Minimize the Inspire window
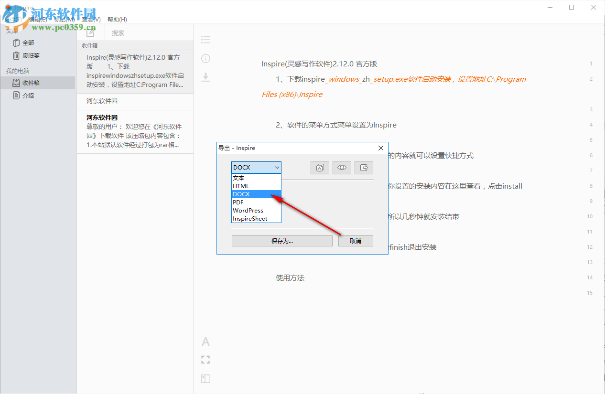The height and width of the screenshot is (394, 605). 550,7
